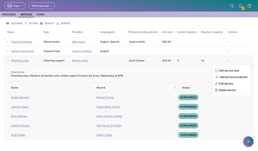Click the floating plus add button

(248, 142)
